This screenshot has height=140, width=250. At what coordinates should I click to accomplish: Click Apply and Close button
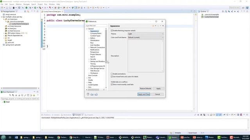[144, 94]
